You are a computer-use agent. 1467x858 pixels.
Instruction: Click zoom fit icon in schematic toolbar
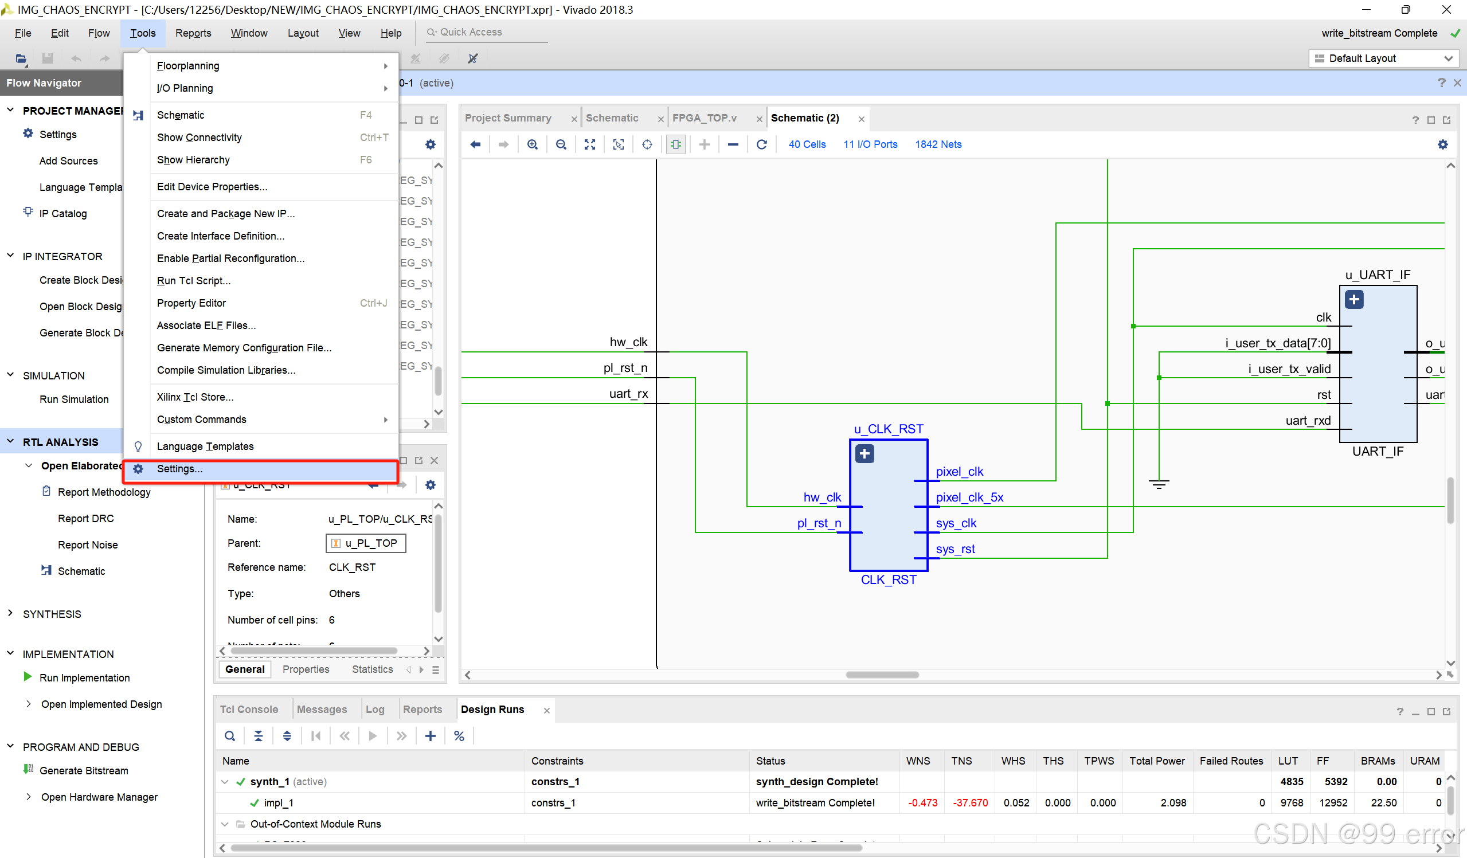point(590,144)
